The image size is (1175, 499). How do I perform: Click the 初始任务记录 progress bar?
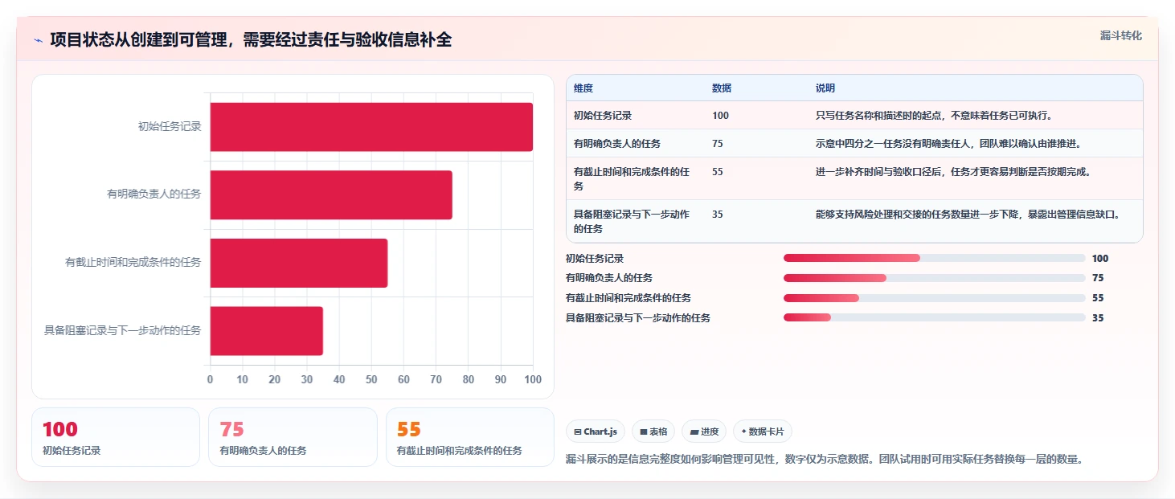tap(934, 258)
